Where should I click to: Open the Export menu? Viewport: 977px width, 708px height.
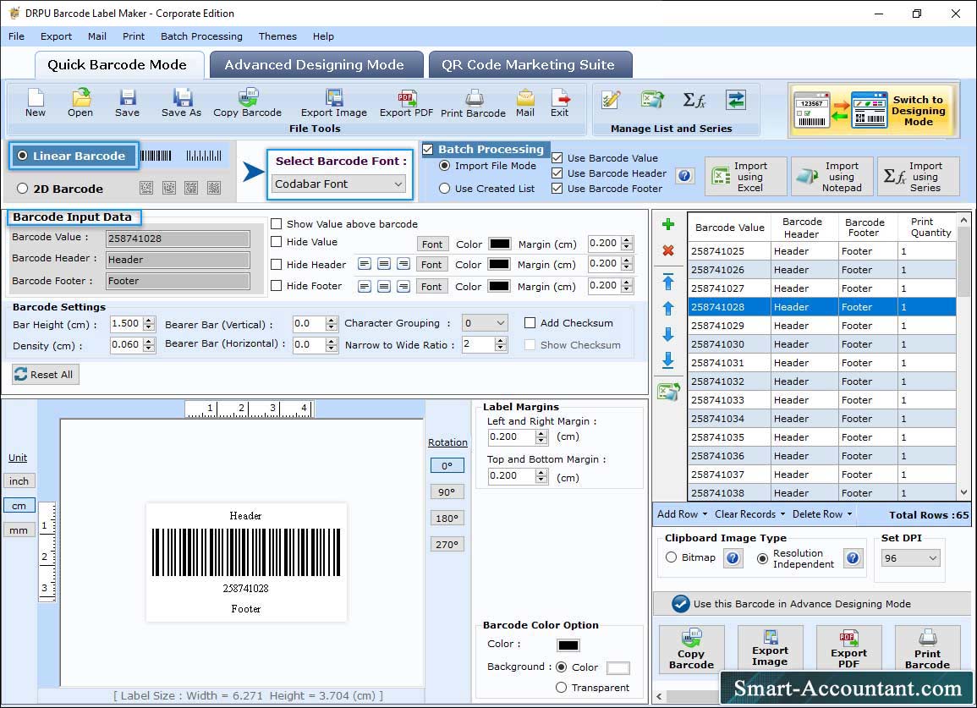click(56, 36)
